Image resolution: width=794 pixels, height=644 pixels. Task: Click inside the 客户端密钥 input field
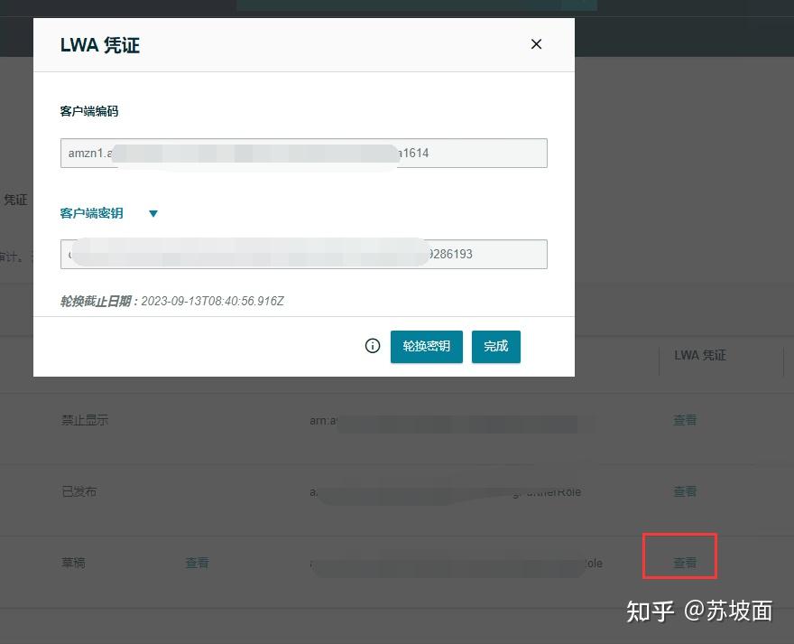[303, 254]
